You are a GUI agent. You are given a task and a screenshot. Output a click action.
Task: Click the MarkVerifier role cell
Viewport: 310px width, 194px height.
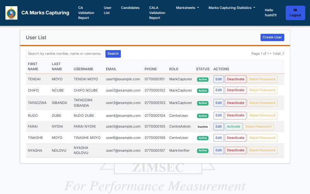tap(179, 151)
